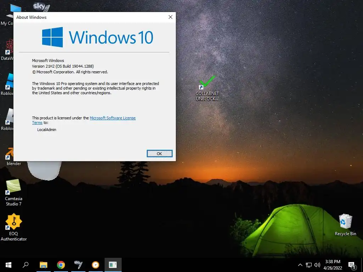Open the orange clock app in taskbar
363x272 pixels.
95,265
